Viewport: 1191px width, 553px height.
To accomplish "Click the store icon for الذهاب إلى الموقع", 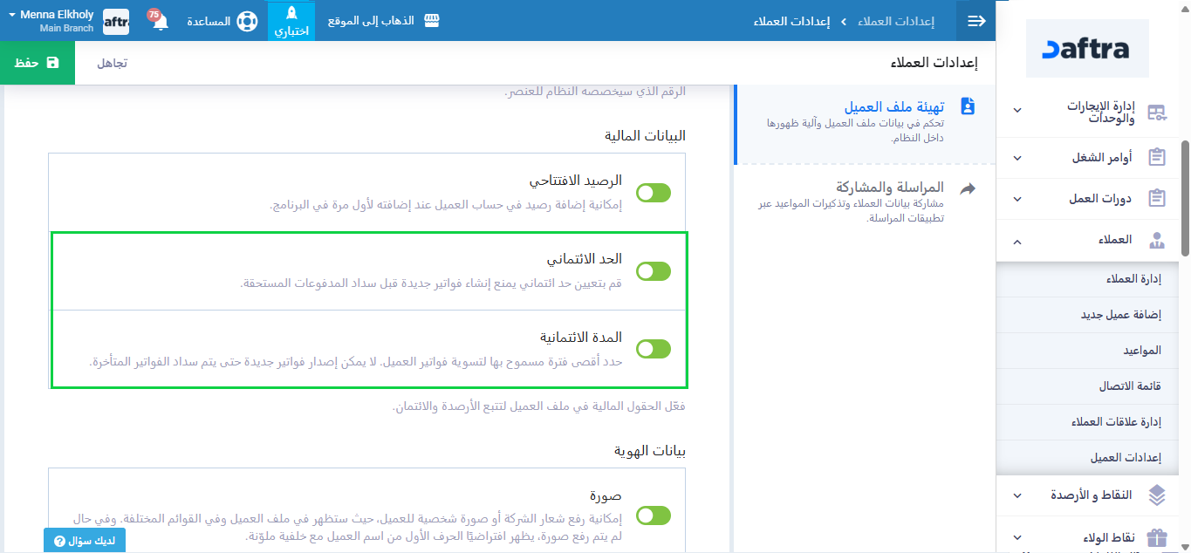I will point(431,21).
